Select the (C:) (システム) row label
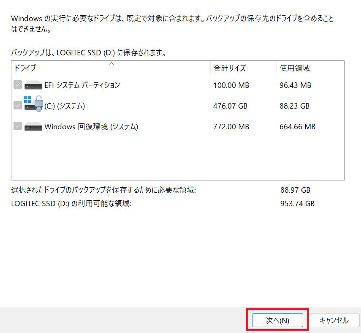This screenshot has width=361, height=333. click(x=65, y=106)
